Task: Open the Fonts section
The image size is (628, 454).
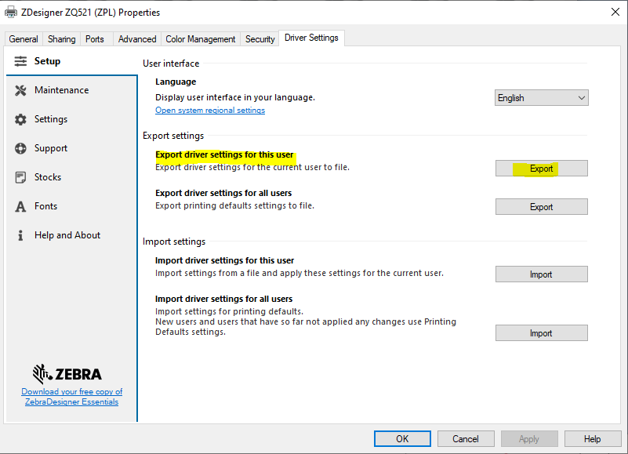Action: click(45, 205)
